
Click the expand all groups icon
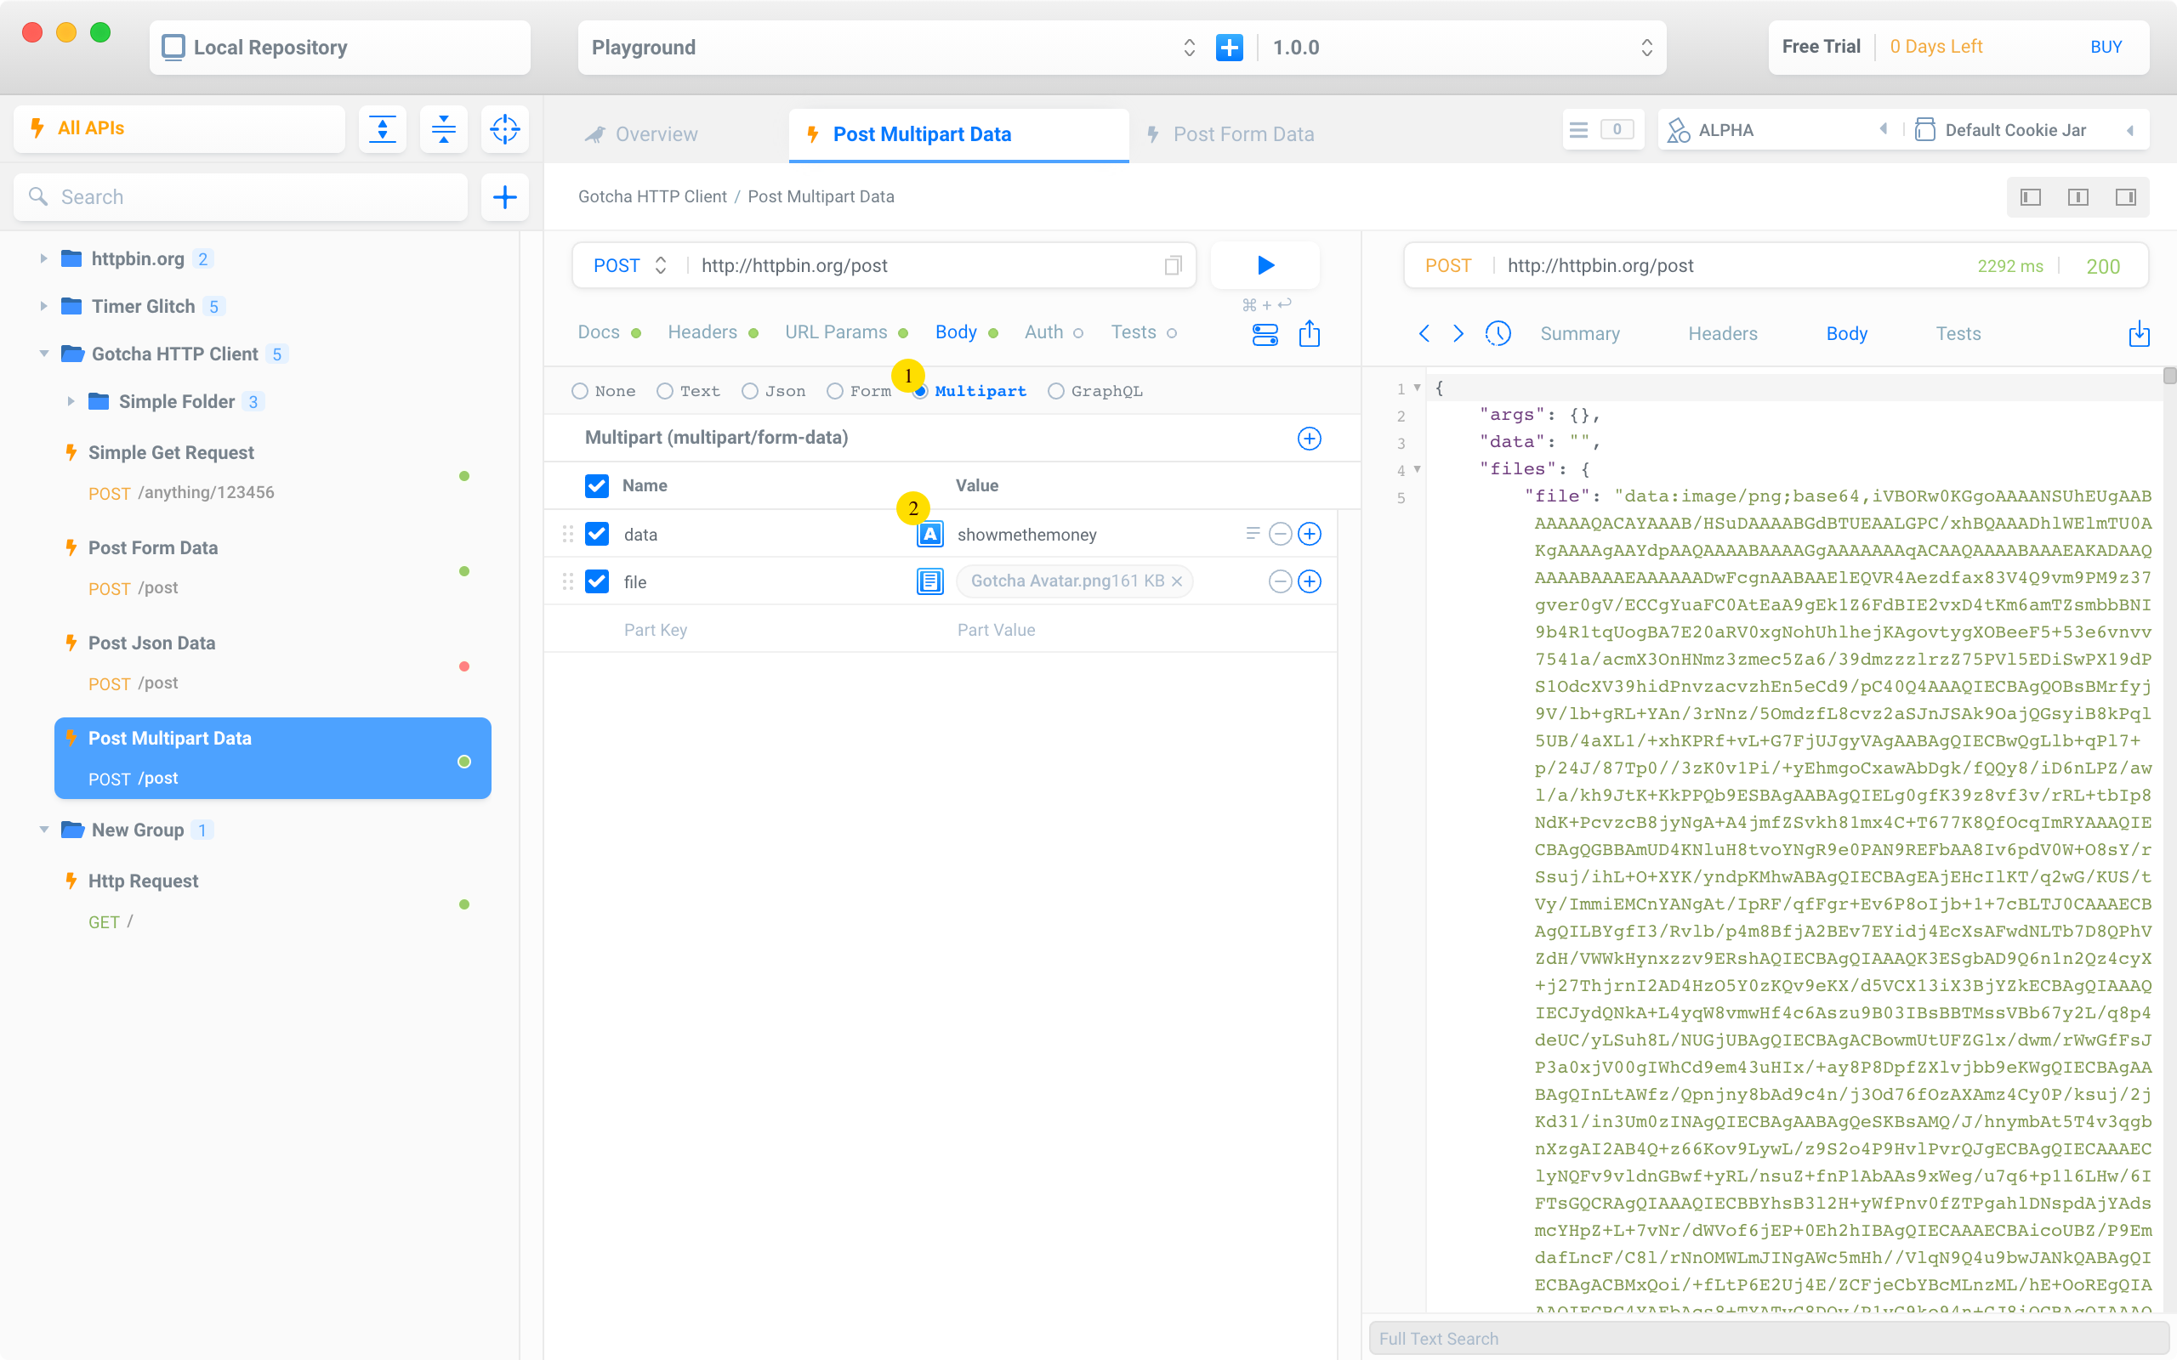point(383,128)
